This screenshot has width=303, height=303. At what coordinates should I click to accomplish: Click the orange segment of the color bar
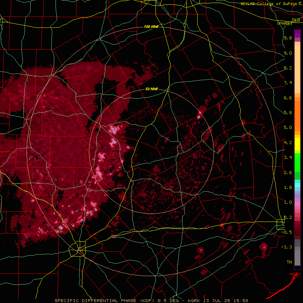(x=297, y=114)
